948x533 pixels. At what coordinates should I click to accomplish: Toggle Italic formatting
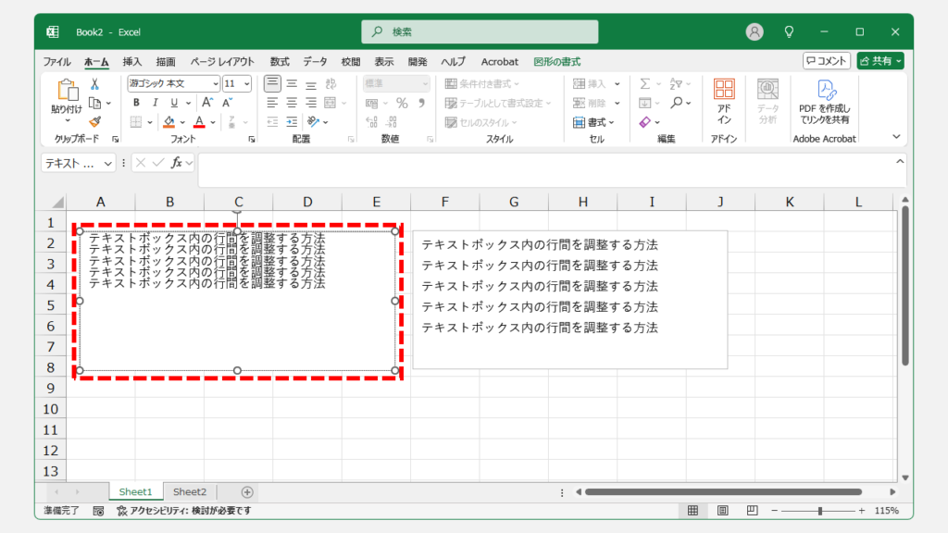click(155, 103)
